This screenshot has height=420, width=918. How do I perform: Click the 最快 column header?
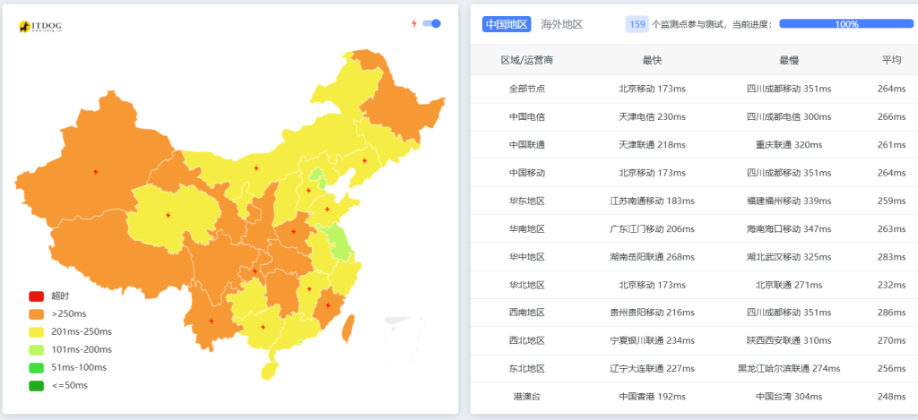tap(652, 60)
